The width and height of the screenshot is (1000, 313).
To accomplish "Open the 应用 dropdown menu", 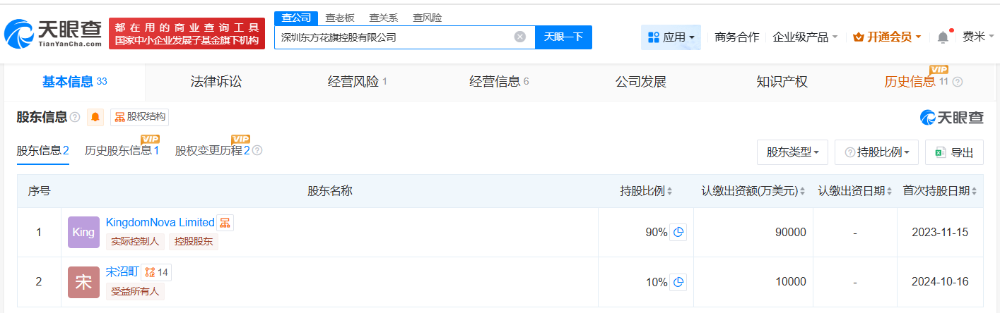I will click(x=671, y=37).
